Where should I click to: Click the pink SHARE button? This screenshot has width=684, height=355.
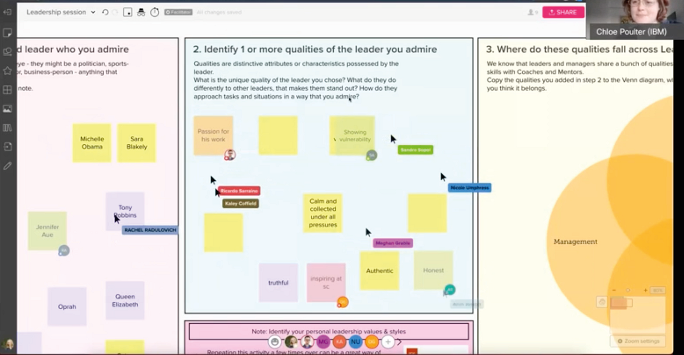pos(563,12)
